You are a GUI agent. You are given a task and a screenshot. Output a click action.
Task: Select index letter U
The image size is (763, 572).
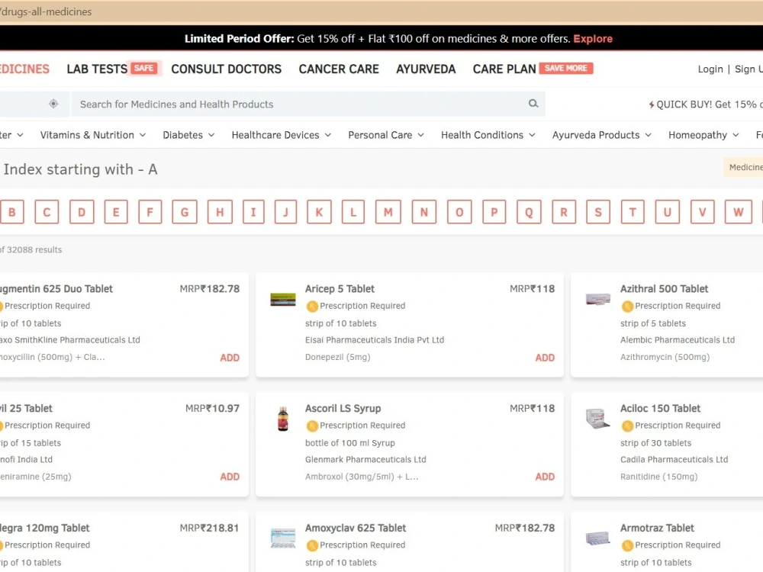(x=667, y=211)
